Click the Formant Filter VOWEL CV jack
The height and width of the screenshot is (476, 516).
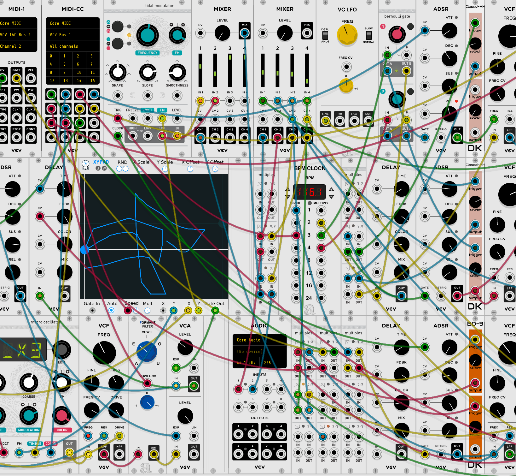[x=147, y=383]
